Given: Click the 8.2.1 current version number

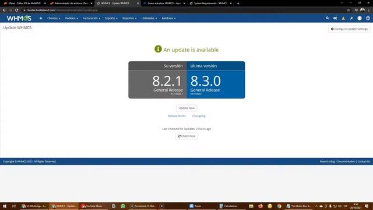Looking at the screenshot, I should coord(167,81).
